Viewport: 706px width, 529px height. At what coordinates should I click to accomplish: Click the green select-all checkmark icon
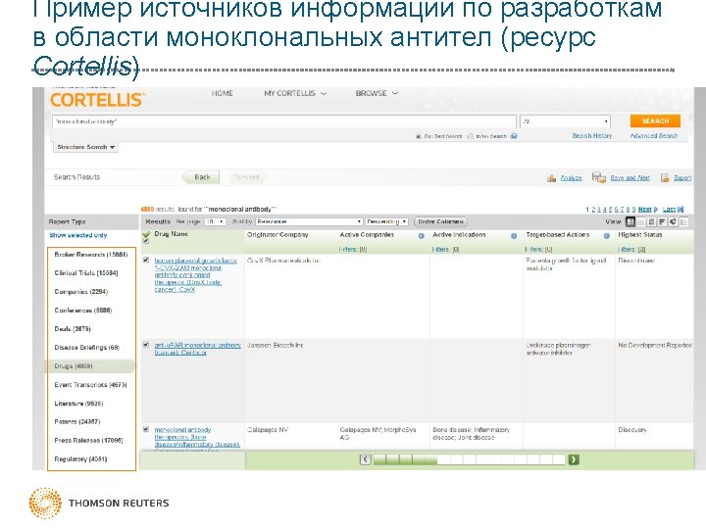146,234
